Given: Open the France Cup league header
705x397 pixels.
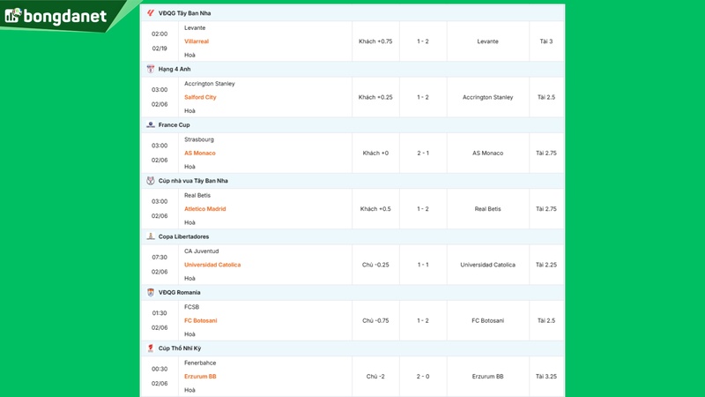Looking at the screenshot, I should click(174, 125).
